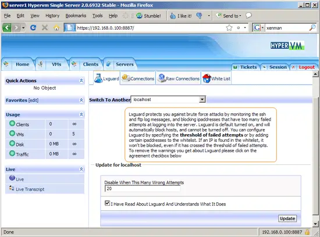Click the Live globe icon in sidebar
Image resolution: width=320 pixels, height=237 pixels.
pyautogui.click(x=12, y=178)
